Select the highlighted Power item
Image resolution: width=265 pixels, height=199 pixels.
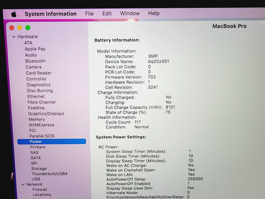tap(52, 142)
